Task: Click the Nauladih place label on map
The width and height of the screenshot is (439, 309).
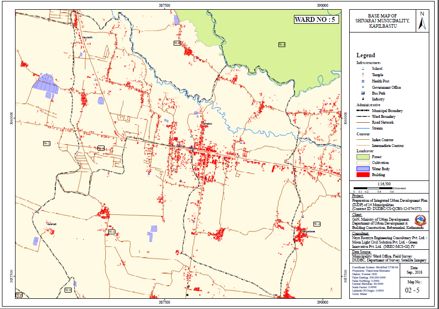Action: pyautogui.click(x=87, y=37)
